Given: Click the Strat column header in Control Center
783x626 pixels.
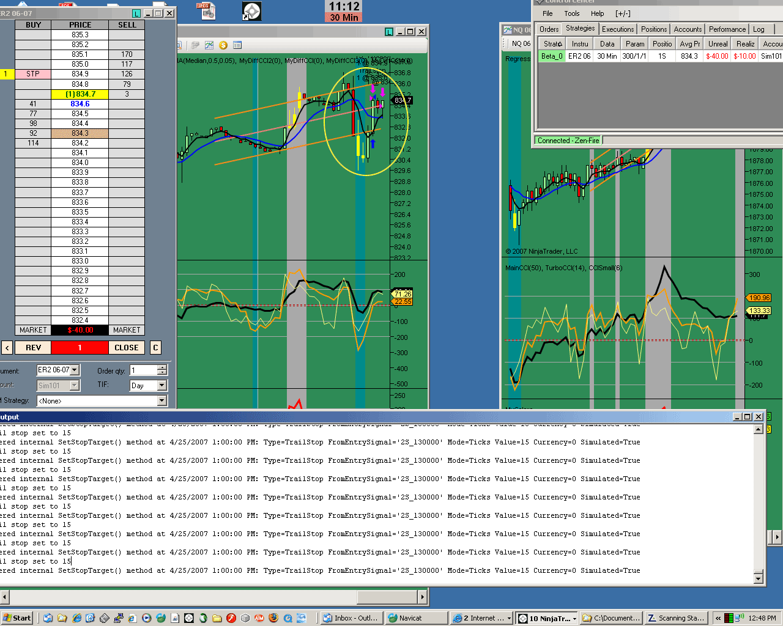Looking at the screenshot, I should [x=552, y=43].
